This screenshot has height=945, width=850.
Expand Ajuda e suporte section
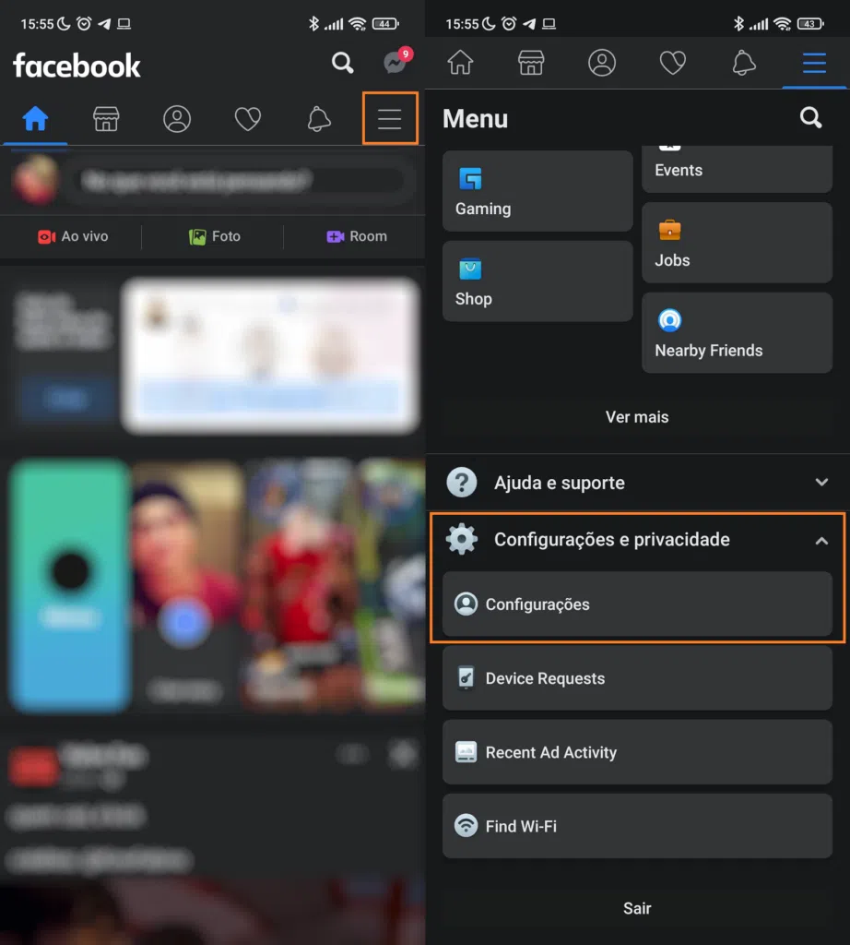tap(637, 482)
